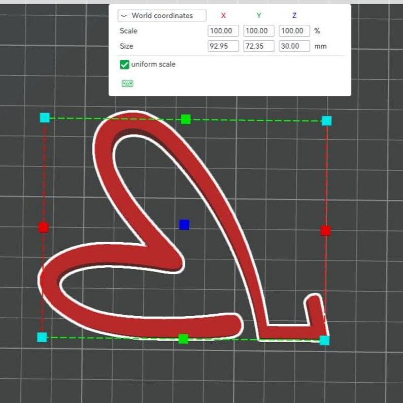Screen dimensions: 403x403
Task: Click the 'Scale' row label
Action: [x=128, y=31]
